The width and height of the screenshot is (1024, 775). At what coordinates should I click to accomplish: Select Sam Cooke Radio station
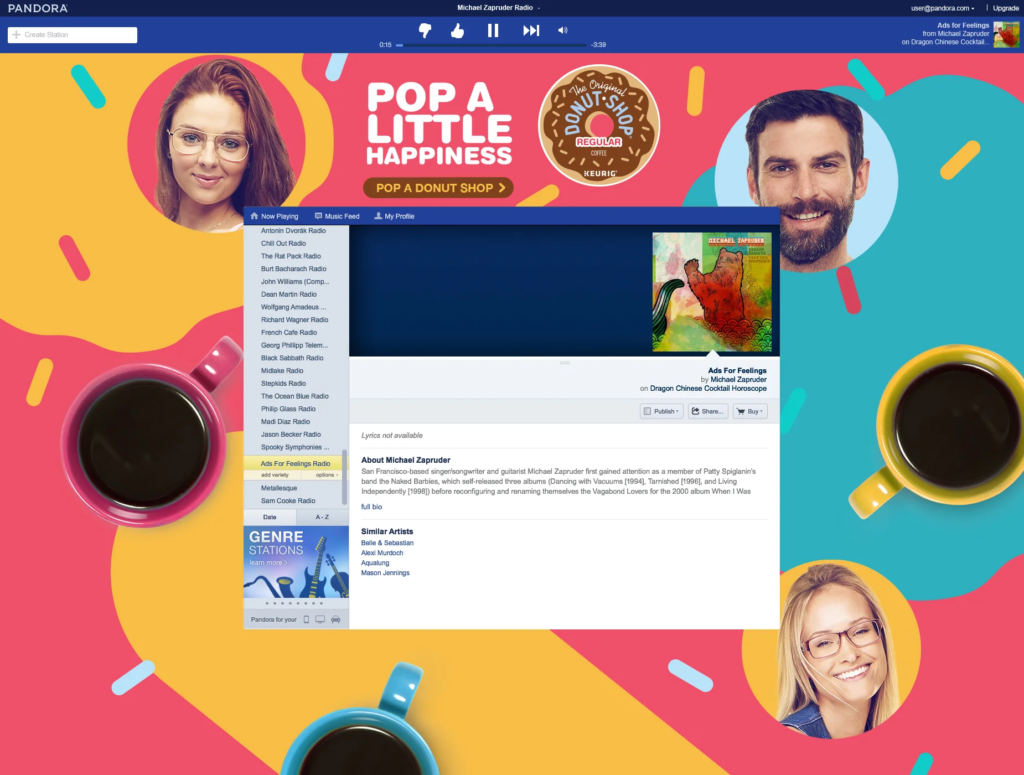coord(288,501)
